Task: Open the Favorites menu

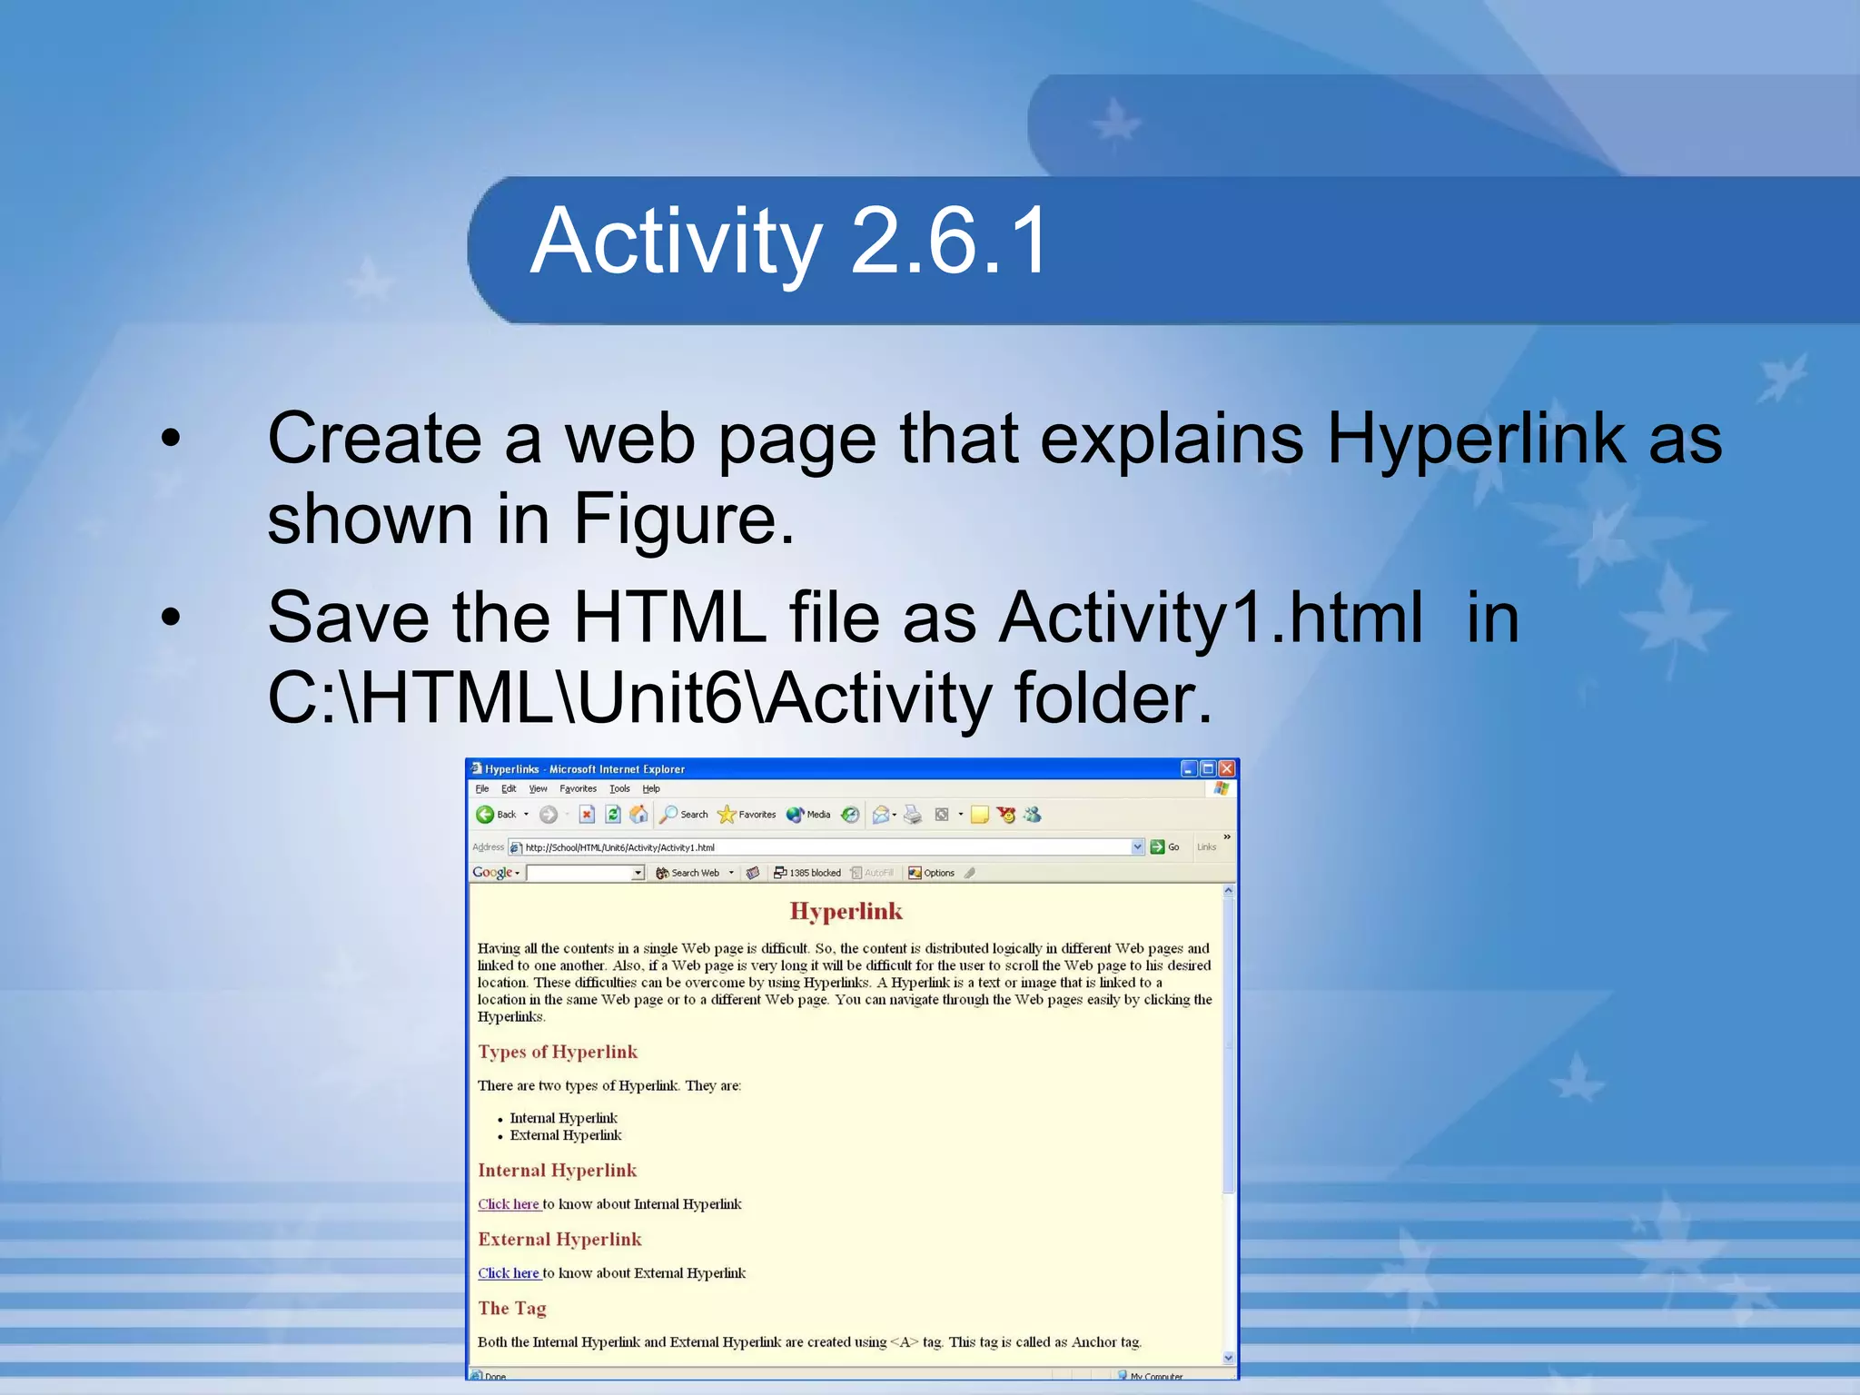Action: coord(578,788)
